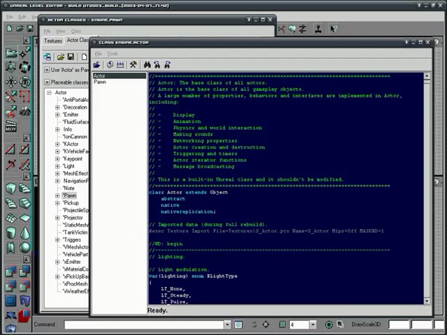The image size is (447, 335).
Task: Select the Texture Pan tool
Action: [x=11, y=82]
